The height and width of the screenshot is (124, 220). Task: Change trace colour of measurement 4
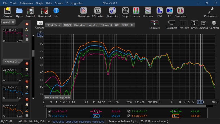pyautogui.click(x=27, y=110)
